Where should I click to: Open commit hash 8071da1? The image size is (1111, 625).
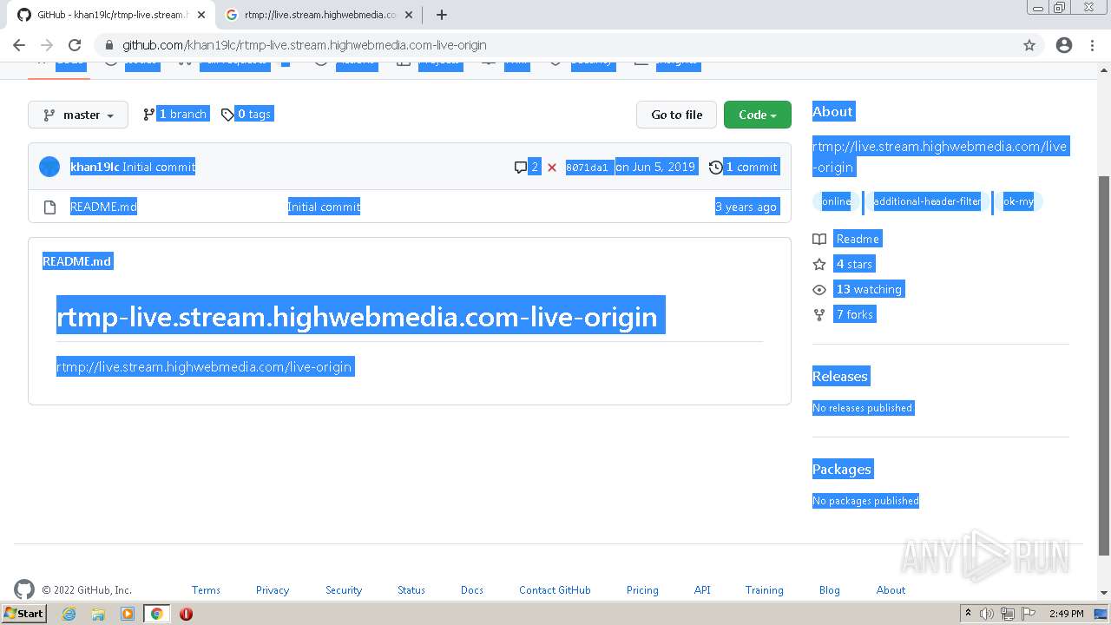coord(588,168)
